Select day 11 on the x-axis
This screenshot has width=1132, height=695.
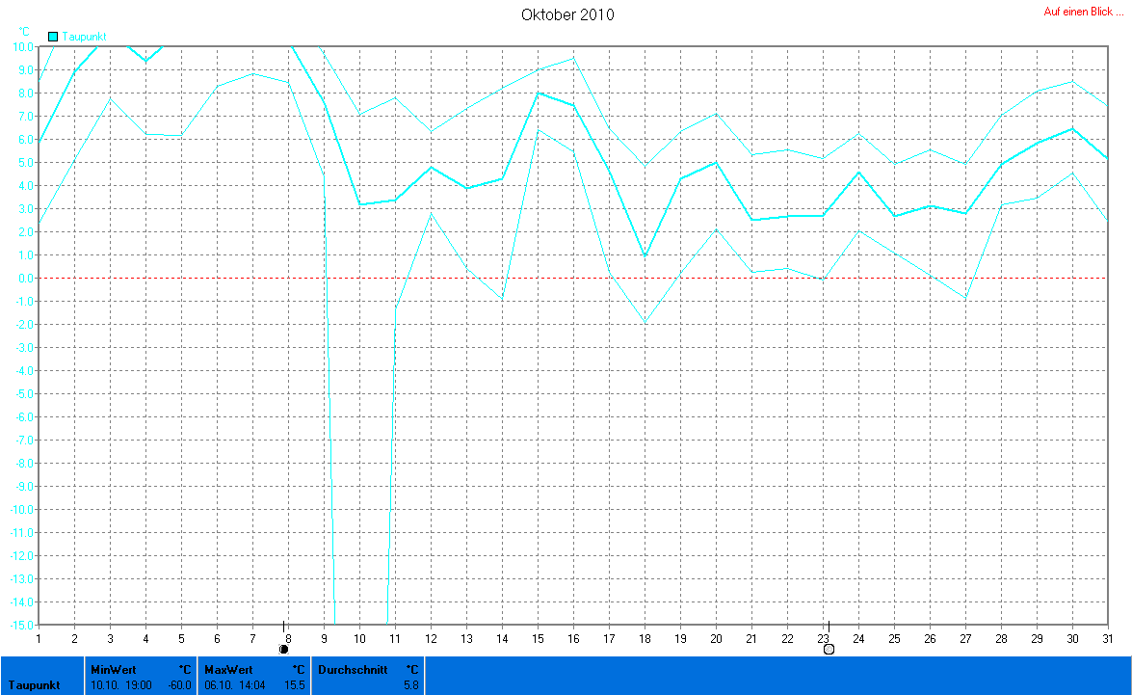point(395,639)
